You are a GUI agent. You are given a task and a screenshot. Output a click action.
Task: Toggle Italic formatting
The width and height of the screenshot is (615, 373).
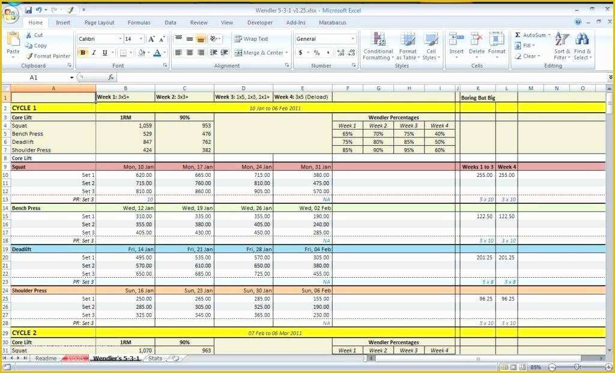tap(94, 53)
